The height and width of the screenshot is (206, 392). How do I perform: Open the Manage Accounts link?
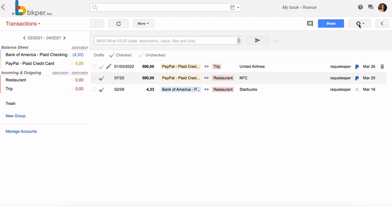21,131
